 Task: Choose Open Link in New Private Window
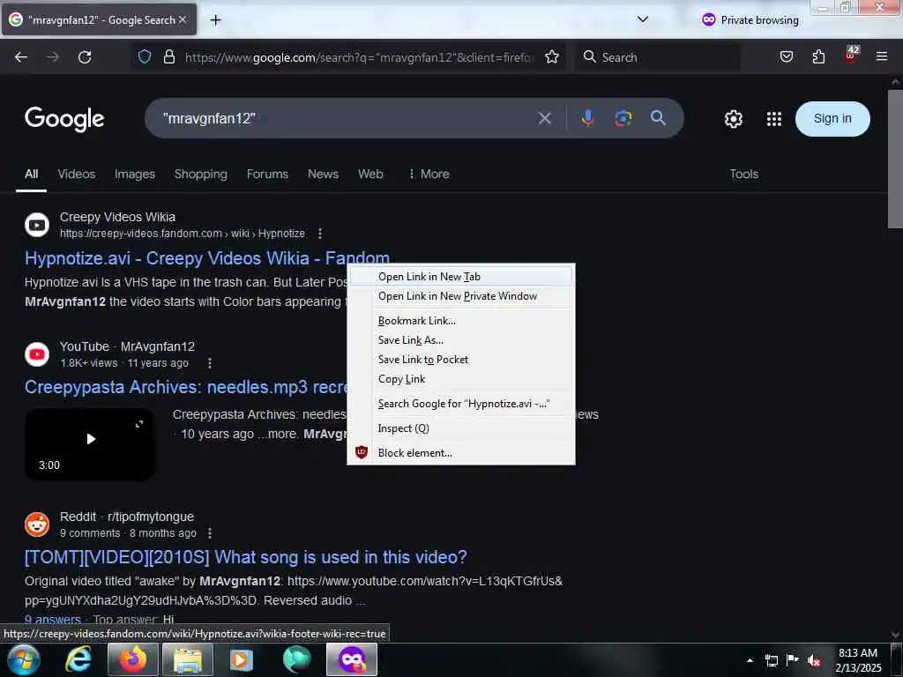click(x=460, y=296)
